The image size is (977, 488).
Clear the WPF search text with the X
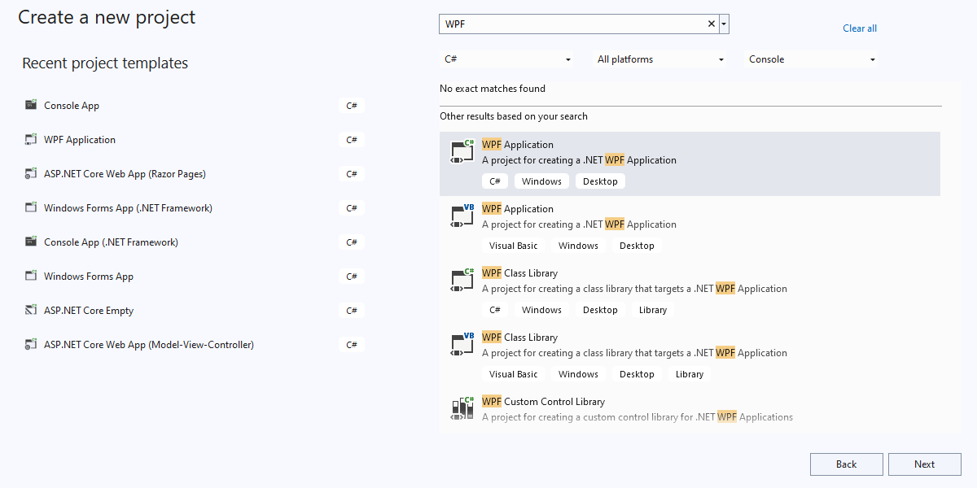[712, 24]
